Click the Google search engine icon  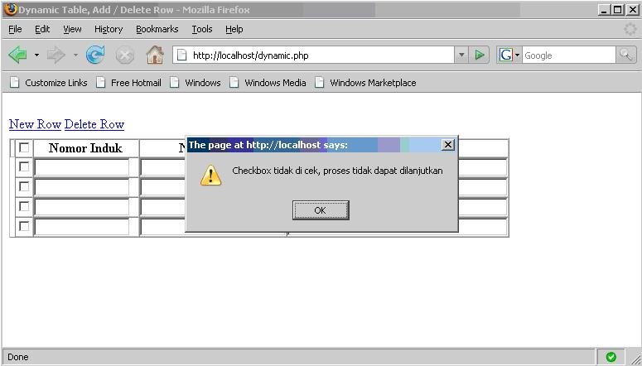(x=506, y=55)
